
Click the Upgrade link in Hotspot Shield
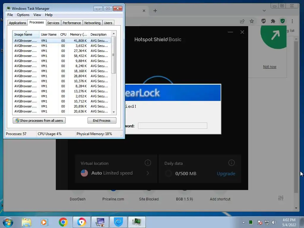pos(226,173)
